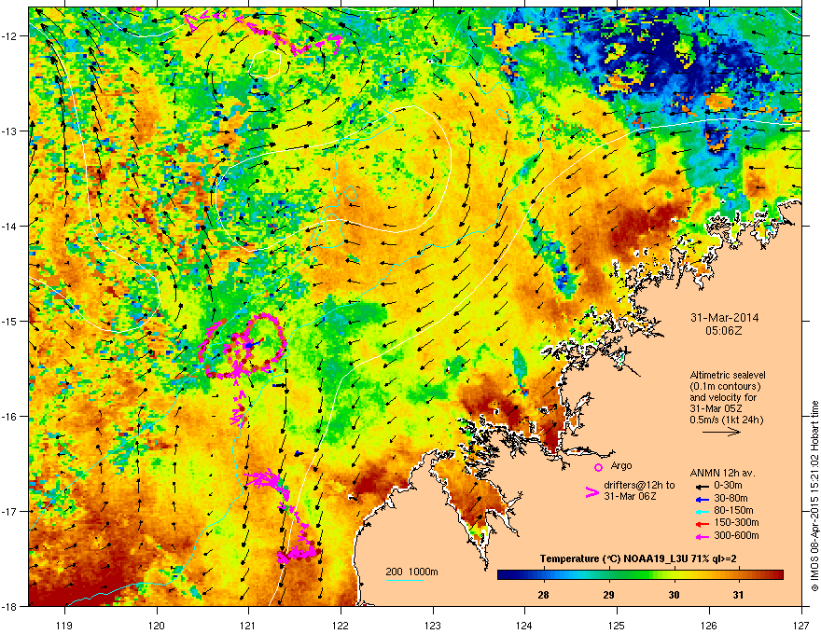Click the latitude axis label -14

pyautogui.click(x=10, y=226)
